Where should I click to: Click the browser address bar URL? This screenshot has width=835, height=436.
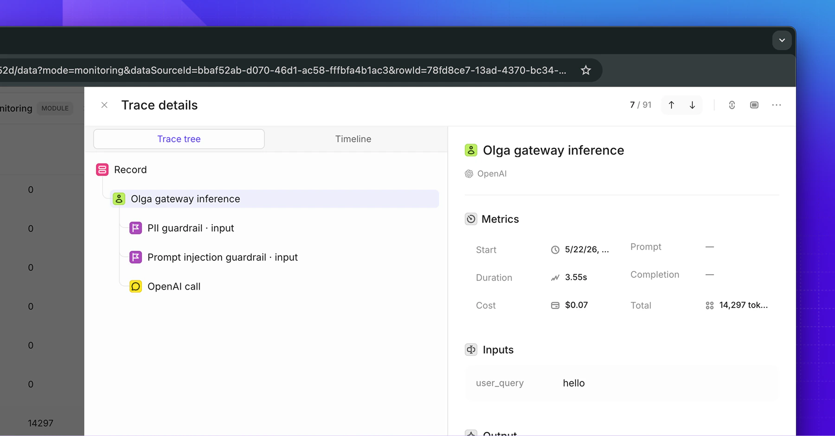pyautogui.click(x=283, y=70)
